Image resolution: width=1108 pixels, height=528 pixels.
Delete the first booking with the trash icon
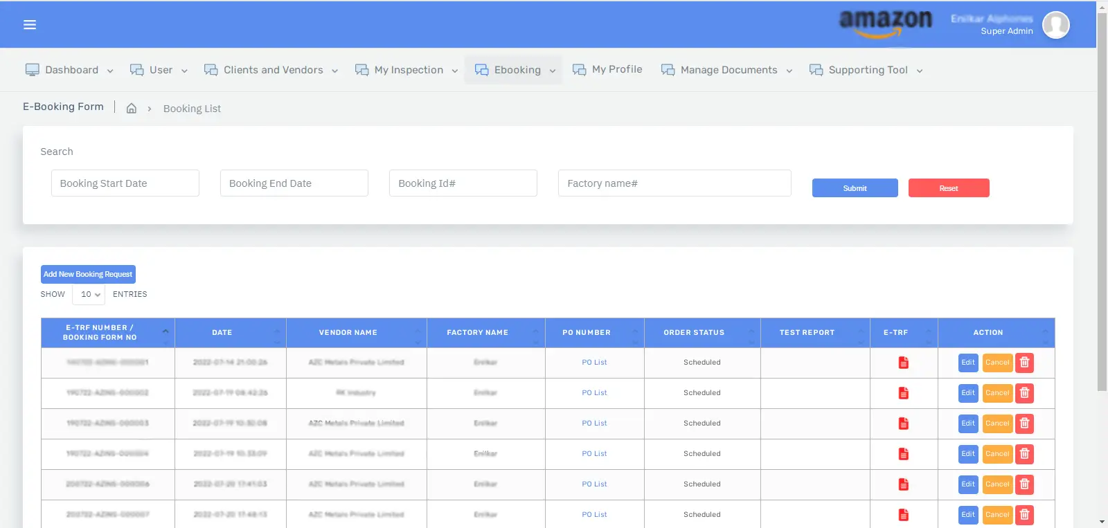[1024, 363]
